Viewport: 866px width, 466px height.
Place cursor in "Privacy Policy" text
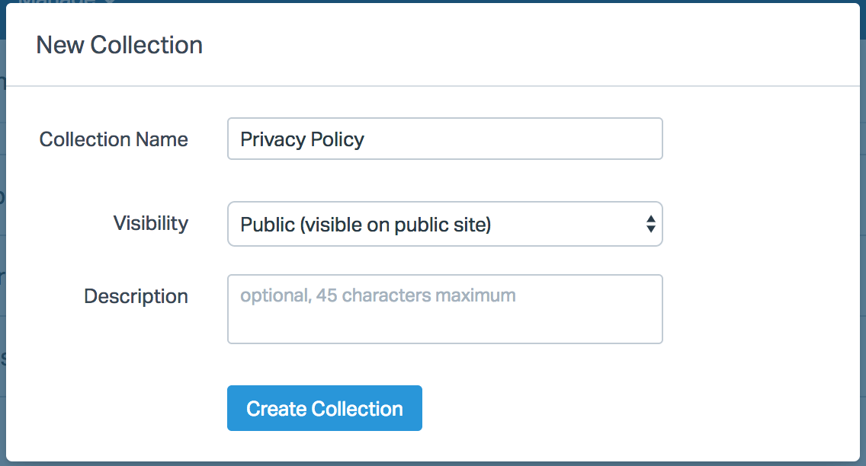[302, 139]
